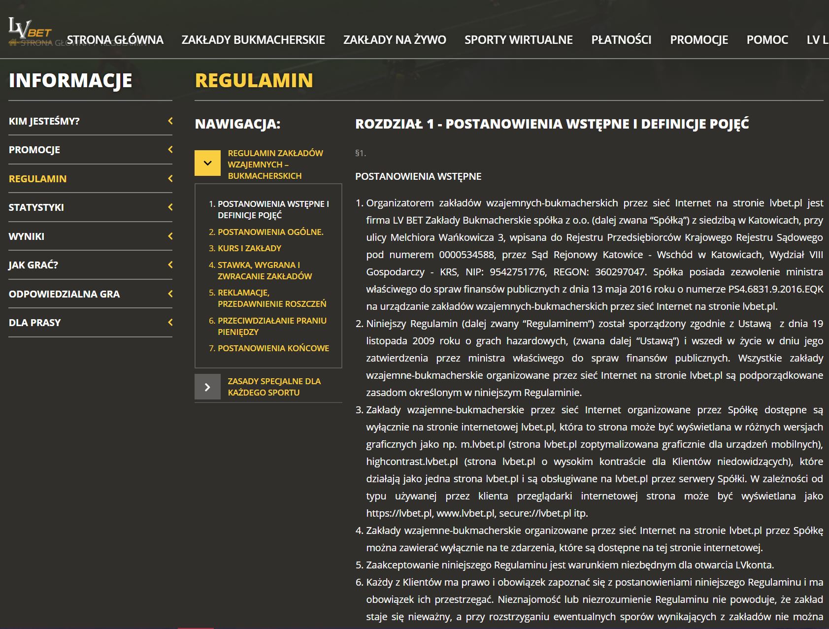This screenshot has height=629, width=829.
Task: Open JAK GRAĆ? sidebar entry
Action: (x=33, y=265)
